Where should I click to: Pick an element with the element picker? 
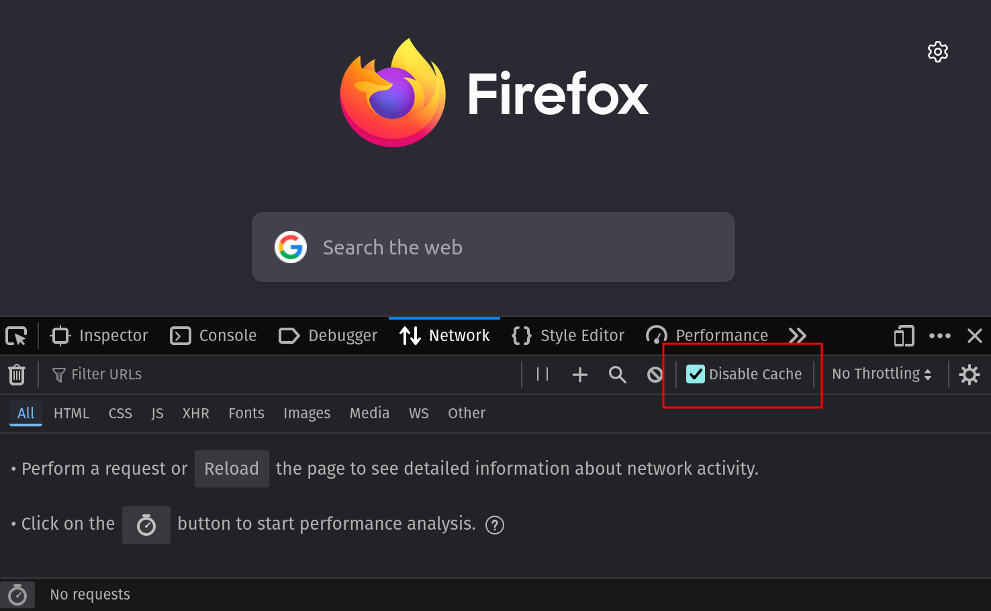[16, 336]
